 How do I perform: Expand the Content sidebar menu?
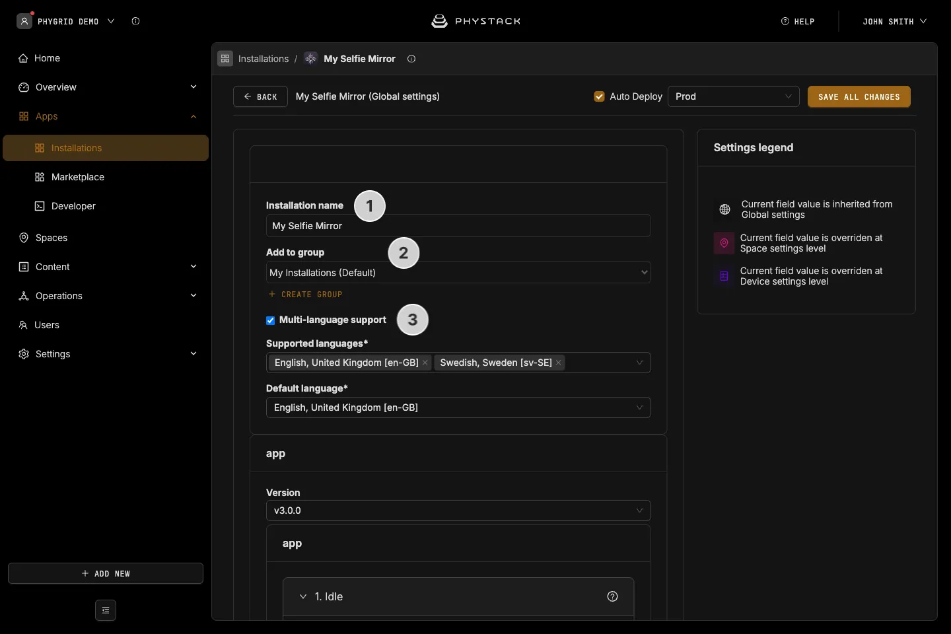coord(194,267)
